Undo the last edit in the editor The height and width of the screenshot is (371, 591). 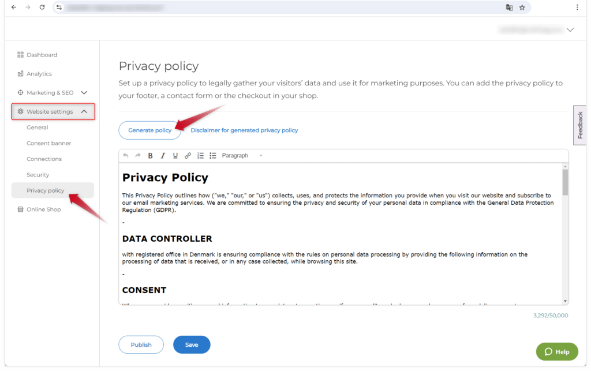point(126,156)
